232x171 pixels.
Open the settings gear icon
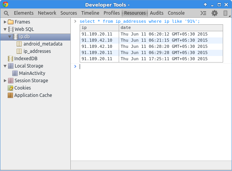pyautogui.click(x=214, y=13)
